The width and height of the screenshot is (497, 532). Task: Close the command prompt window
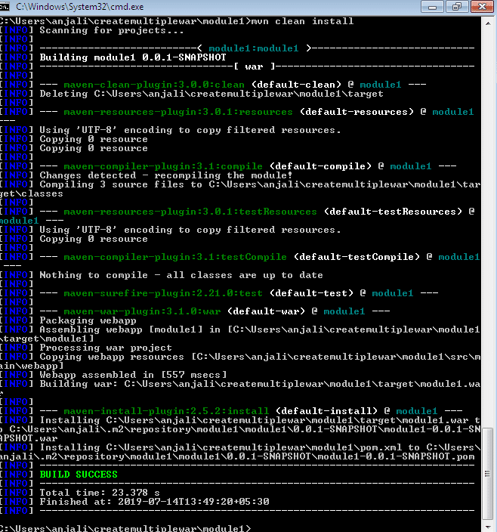click(481, 6)
